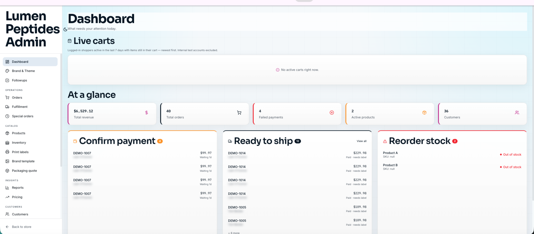Click the 'Failed payments' label
This screenshot has height=234, width=534.
271,117
